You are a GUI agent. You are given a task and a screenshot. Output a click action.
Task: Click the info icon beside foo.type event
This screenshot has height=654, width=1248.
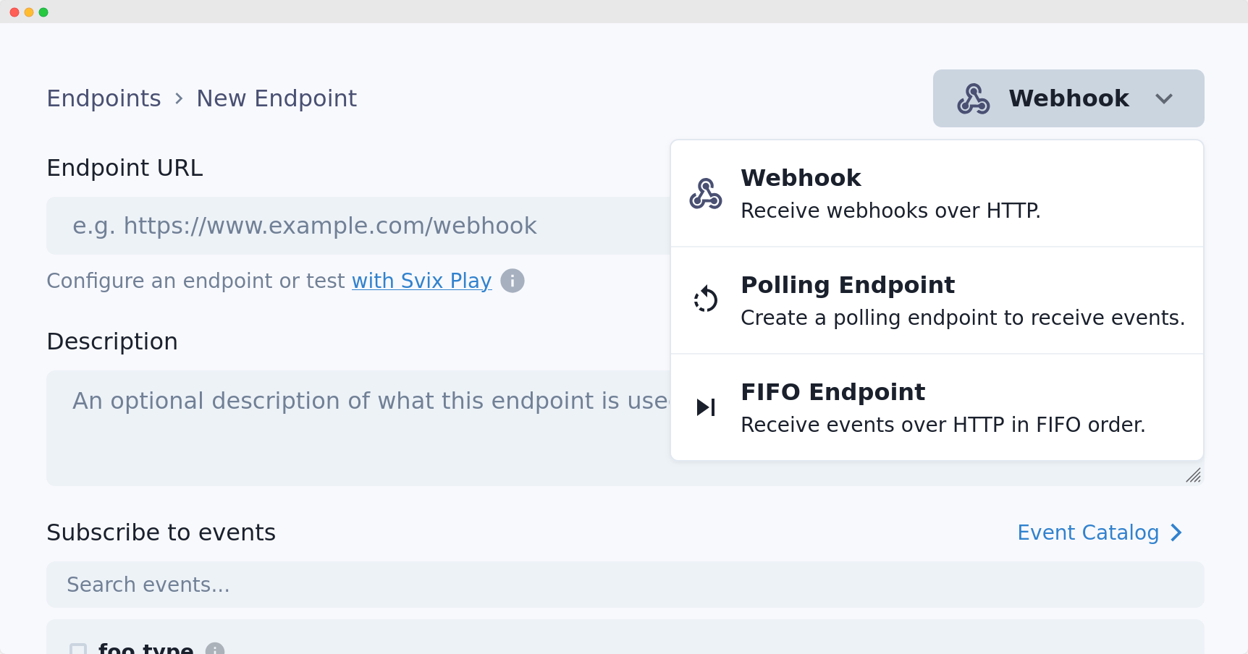[214, 649]
